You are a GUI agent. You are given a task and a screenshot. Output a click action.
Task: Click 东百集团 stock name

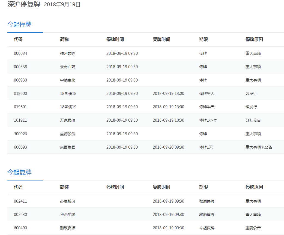coord(67,147)
